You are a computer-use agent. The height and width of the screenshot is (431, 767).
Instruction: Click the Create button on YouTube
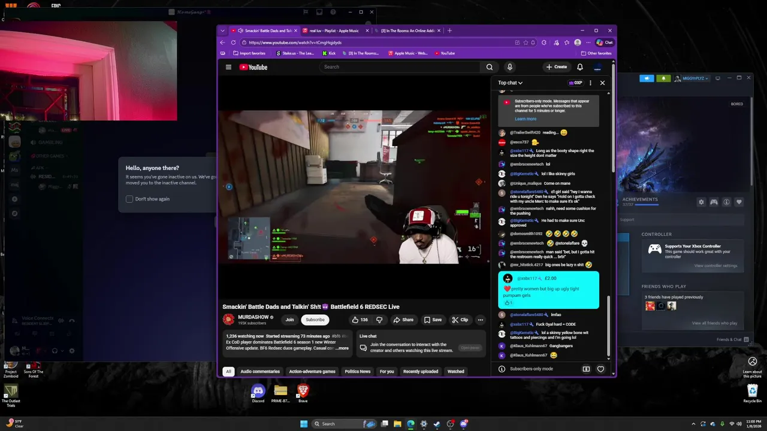[557, 67]
